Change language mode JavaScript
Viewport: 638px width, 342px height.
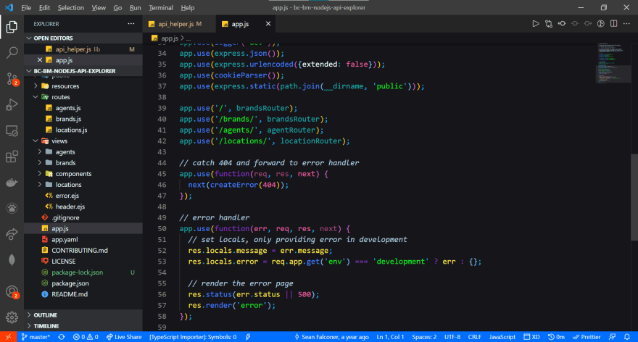point(502,337)
